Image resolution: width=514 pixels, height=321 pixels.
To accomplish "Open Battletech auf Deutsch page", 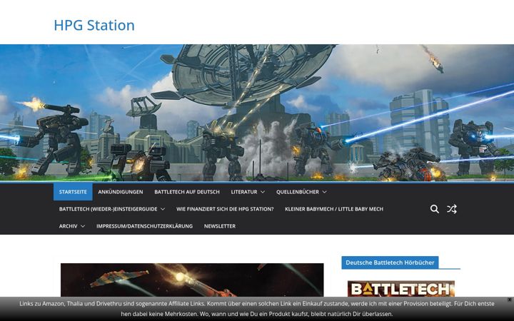I will [187, 192].
